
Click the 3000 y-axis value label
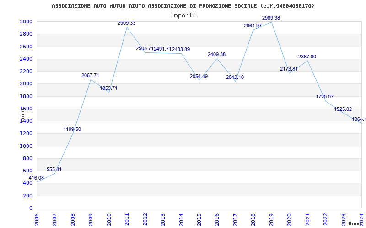[26, 21]
